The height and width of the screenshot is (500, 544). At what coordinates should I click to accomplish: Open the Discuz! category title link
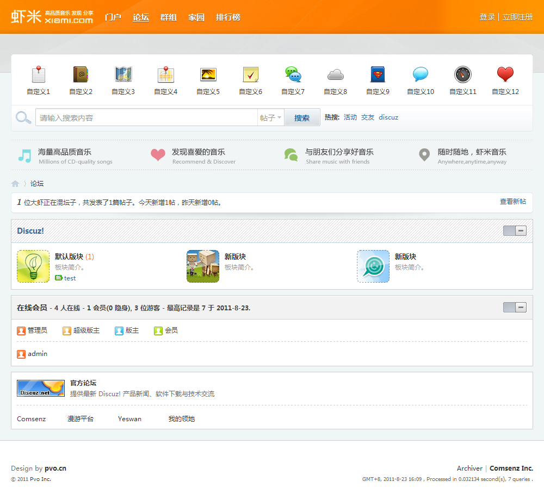point(30,231)
